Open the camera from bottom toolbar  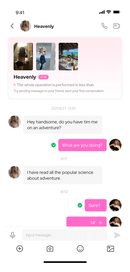[50, 249]
